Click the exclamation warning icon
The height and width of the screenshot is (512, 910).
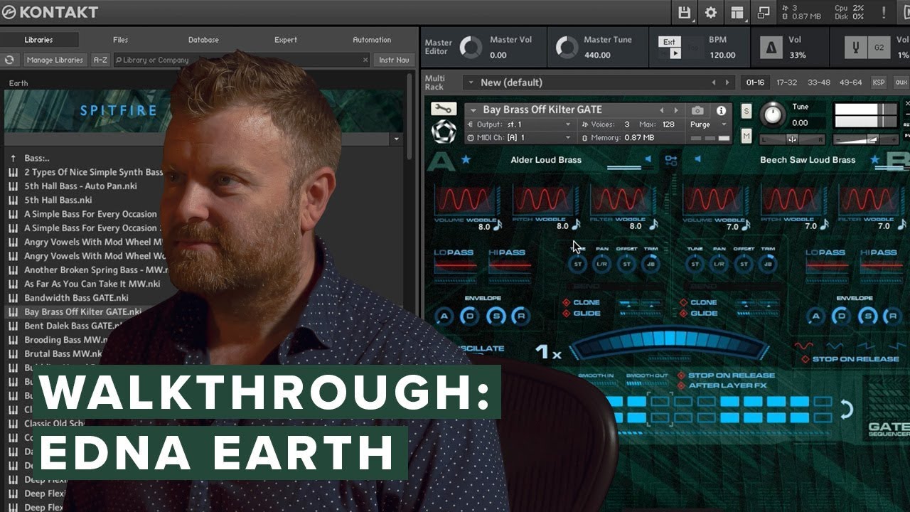(885, 12)
